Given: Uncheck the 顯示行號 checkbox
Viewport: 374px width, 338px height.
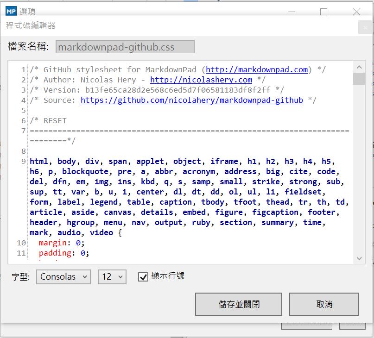Looking at the screenshot, I should [x=143, y=277].
